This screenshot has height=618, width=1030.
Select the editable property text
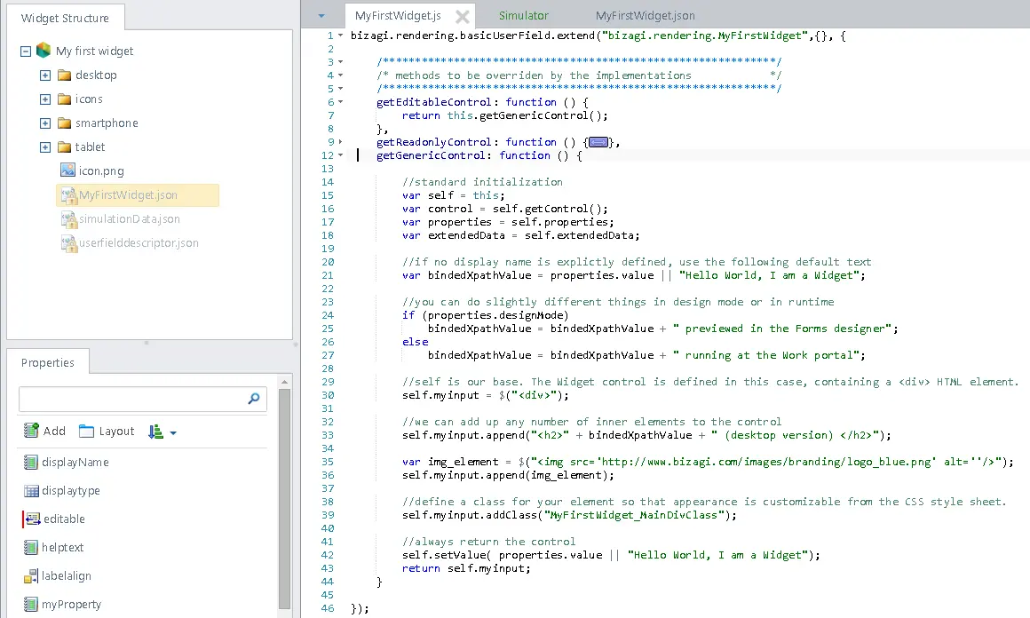[x=64, y=519]
